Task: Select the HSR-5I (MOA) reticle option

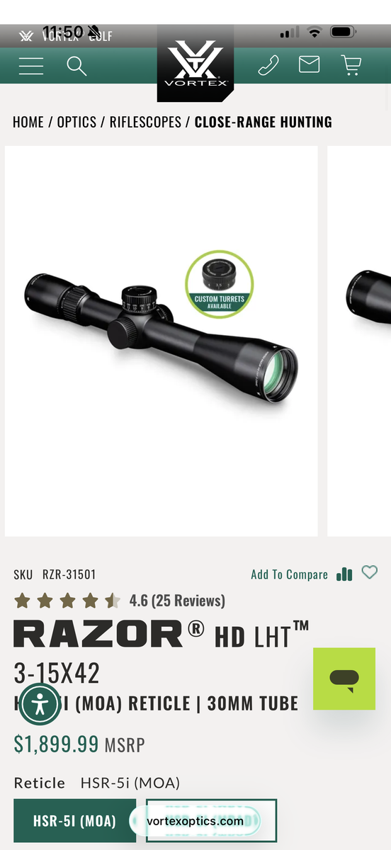Action: [74, 821]
